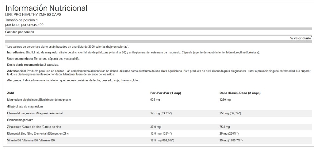This screenshot has height=149, width=314.
Task: Click the 'Cantidad por porción' label
Action: pyautogui.click(x=20, y=32)
